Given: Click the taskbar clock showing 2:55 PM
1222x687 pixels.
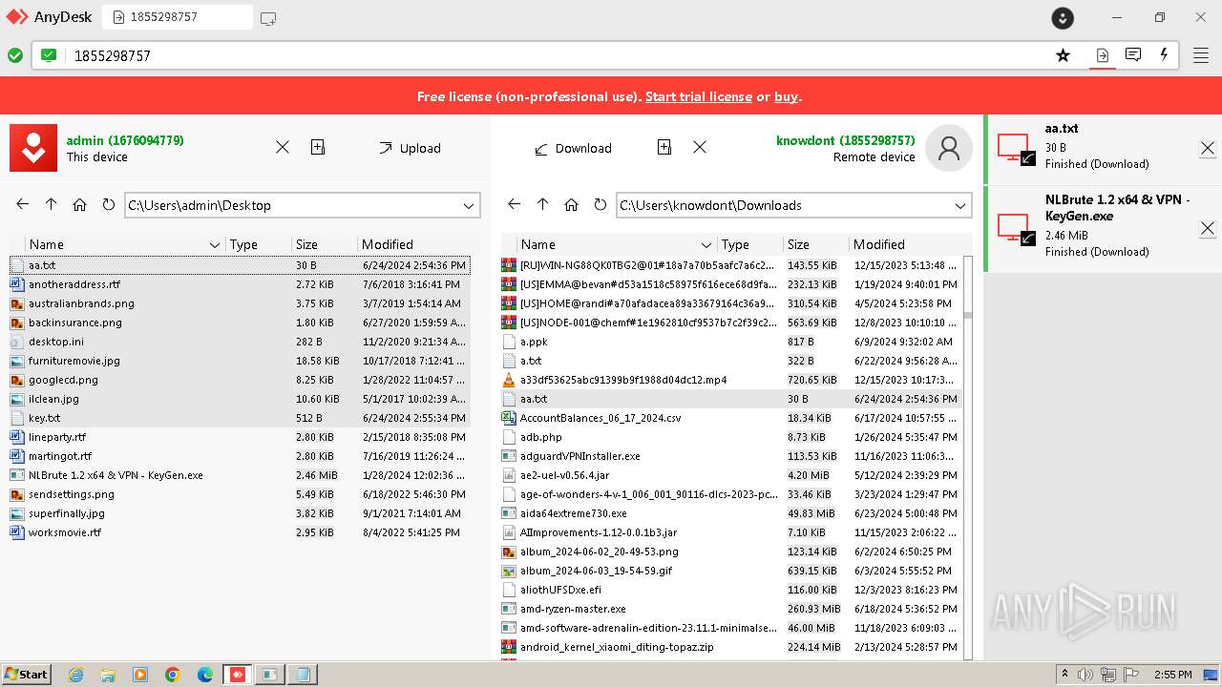Looking at the screenshot, I should coord(1172,675).
